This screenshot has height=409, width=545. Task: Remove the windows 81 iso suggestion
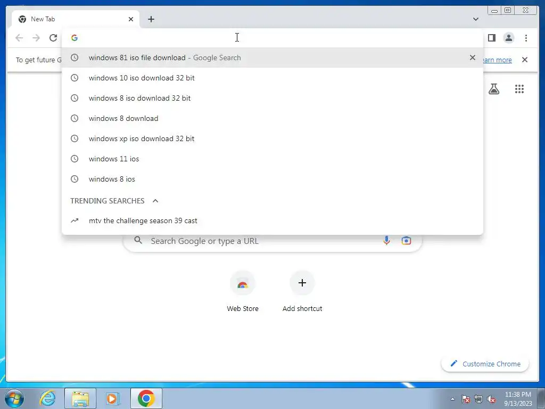click(x=473, y=58)
